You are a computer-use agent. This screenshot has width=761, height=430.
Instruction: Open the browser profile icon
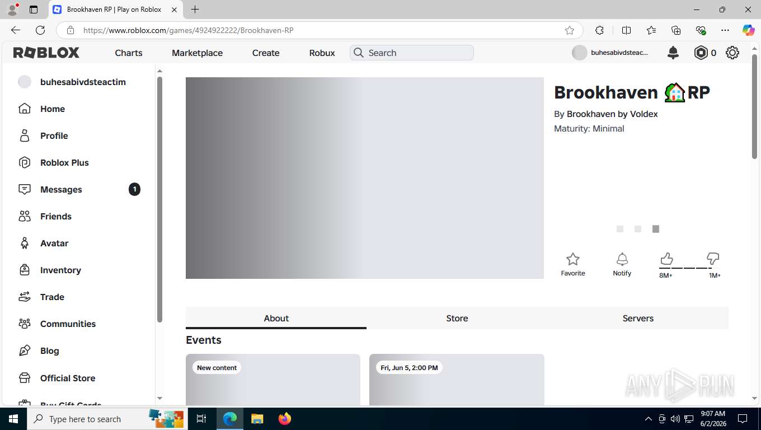[12, 10]
